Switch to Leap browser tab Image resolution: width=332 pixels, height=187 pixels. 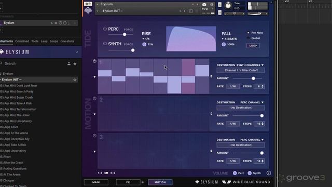[x=44, y=41]
